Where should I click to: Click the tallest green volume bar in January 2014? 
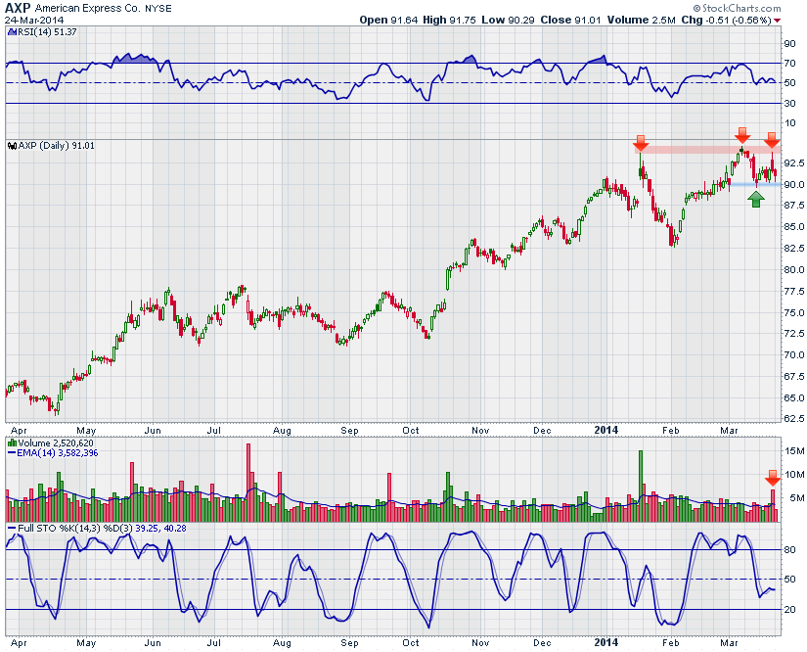(641, 487)
